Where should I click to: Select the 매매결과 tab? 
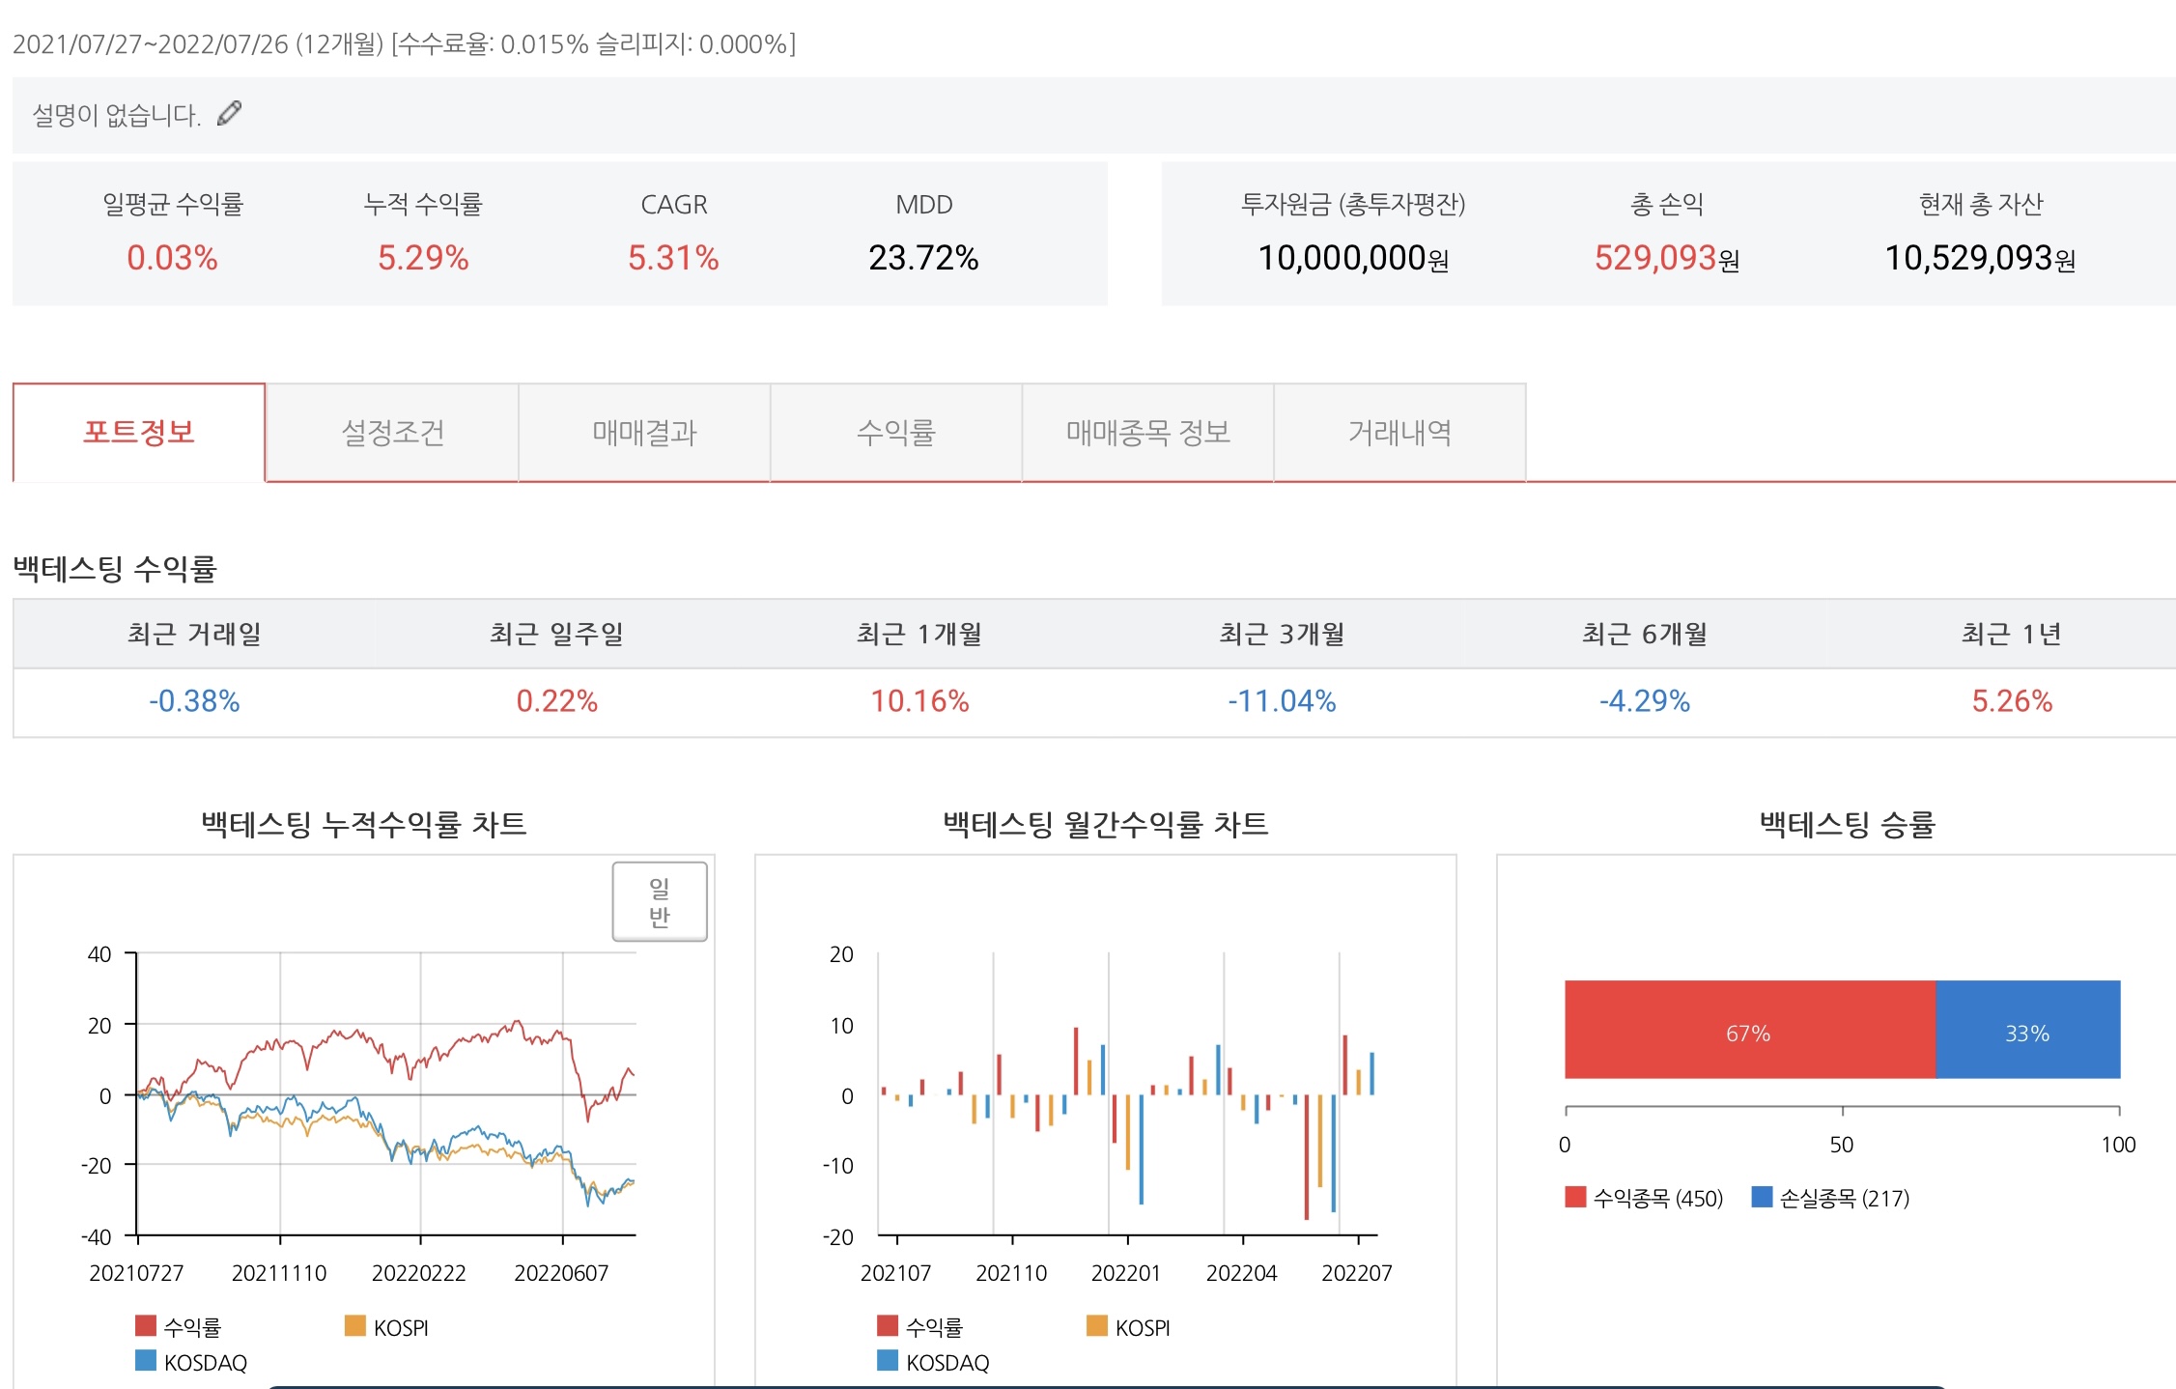point(644,432)
